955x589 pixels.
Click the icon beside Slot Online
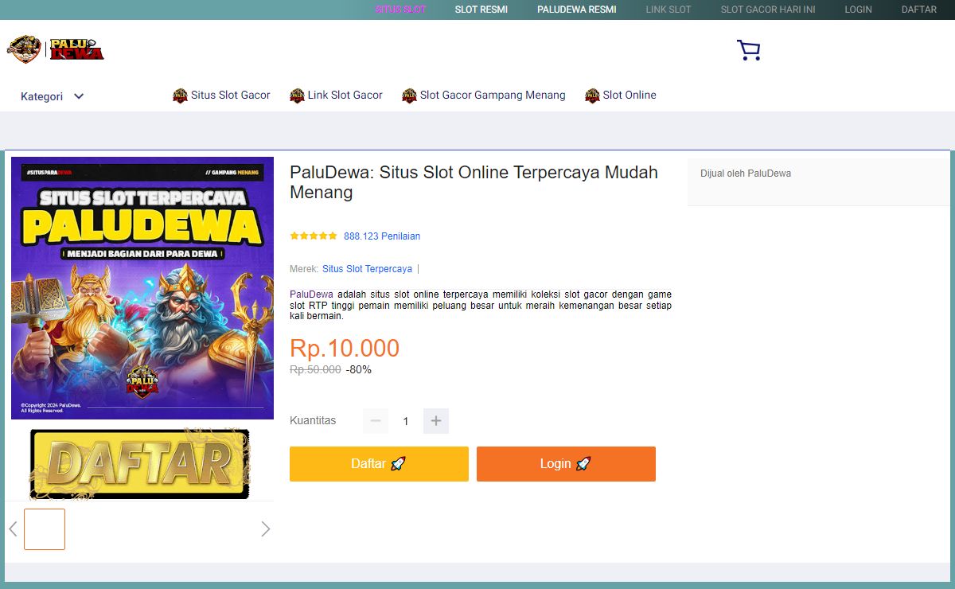coord(592,96)
